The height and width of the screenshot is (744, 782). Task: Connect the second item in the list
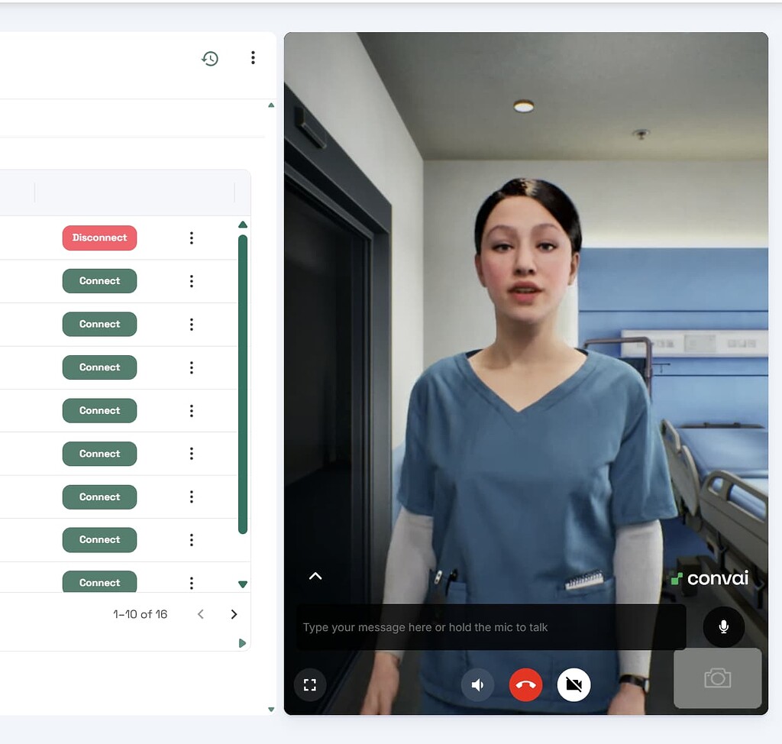click(99, 281)
